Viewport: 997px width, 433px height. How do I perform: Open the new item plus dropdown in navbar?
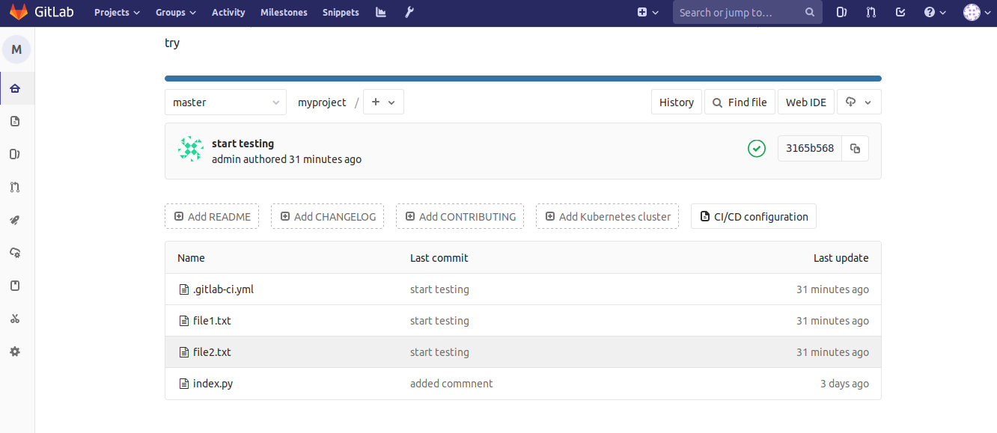647,12
